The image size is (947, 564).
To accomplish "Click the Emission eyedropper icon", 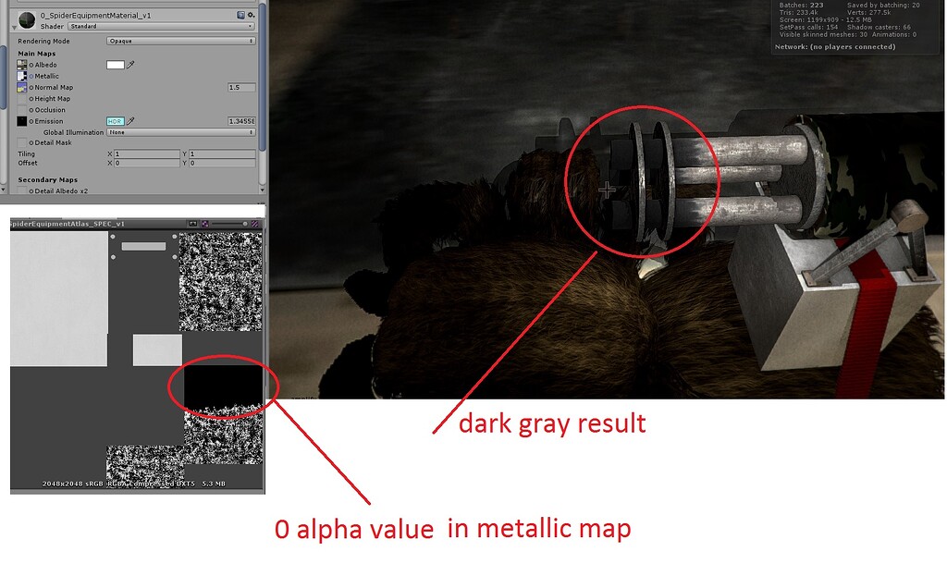I will coord(131,121).
